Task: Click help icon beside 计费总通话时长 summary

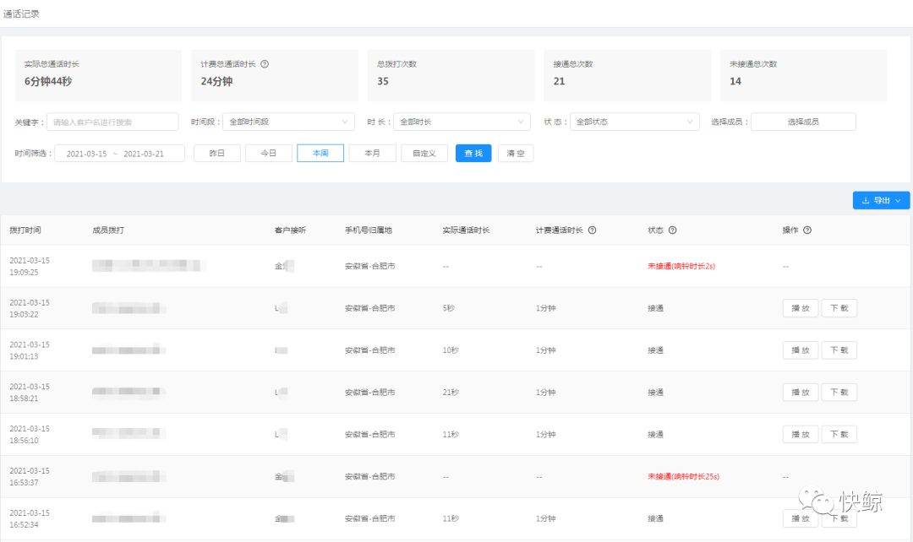Action: coord(265,64)
